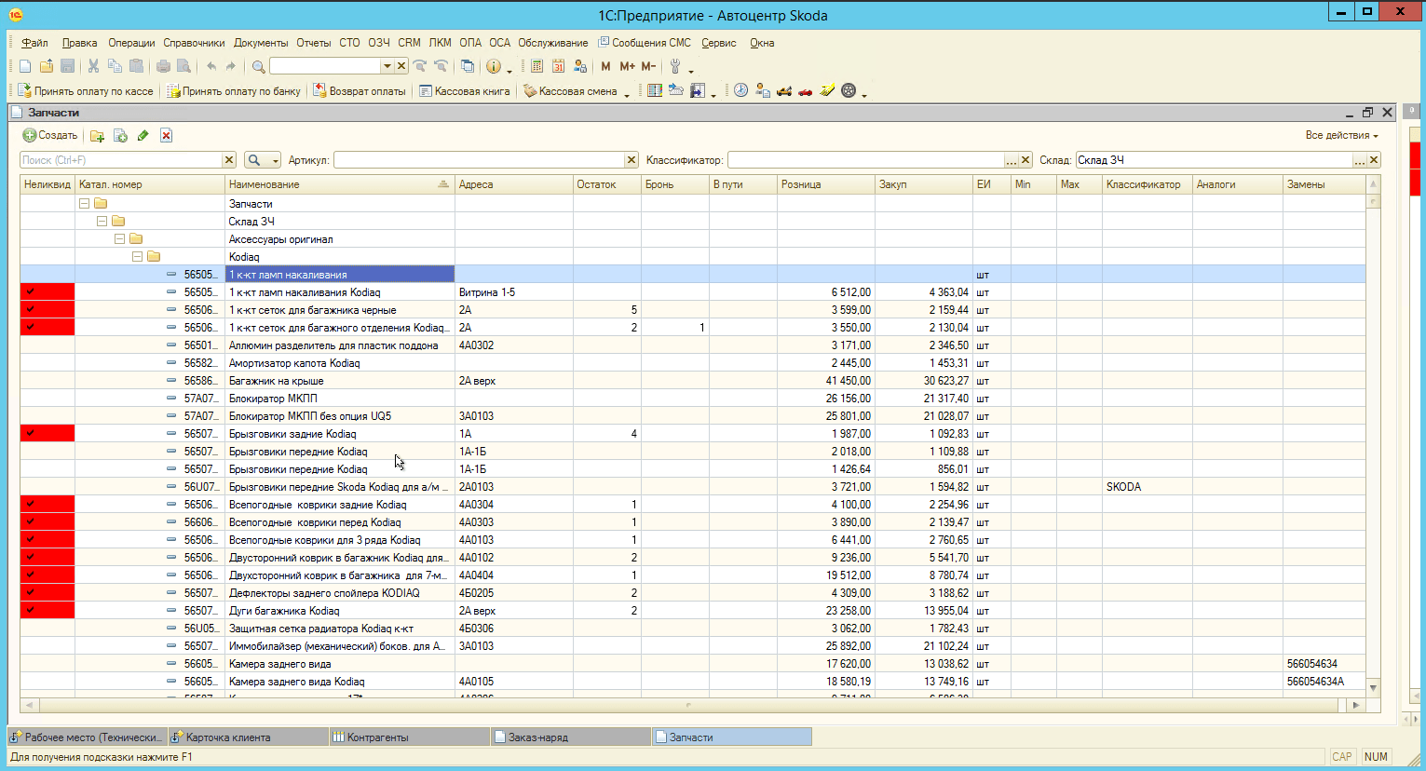Open the Справочники menu
Screen dimensions: 1426x771
pyautogui.click(x=194, y=43)
